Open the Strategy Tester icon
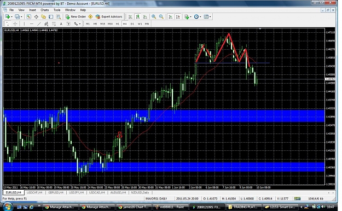Screen dimensions: 342x211 (58, 16)
